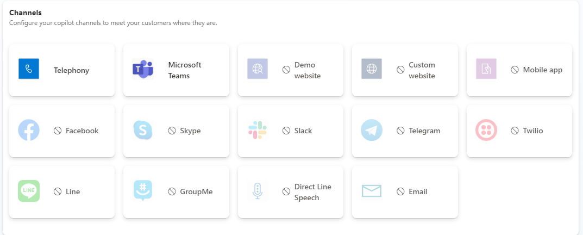Click the Custom website globe icon
This screenshot has height=235, width=583.
pyautogui.click(x=372, y=70)
